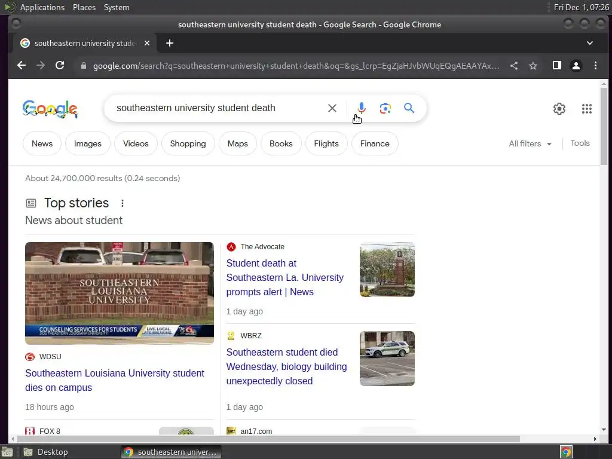Search by image with Google Lens

(385, 108)
